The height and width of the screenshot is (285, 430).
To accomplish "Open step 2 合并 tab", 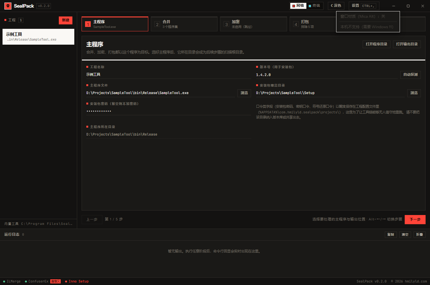I will click(184, 24).
